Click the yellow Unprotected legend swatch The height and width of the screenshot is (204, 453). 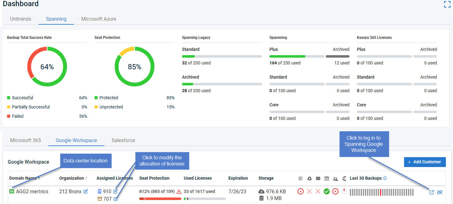coord(96,107)
